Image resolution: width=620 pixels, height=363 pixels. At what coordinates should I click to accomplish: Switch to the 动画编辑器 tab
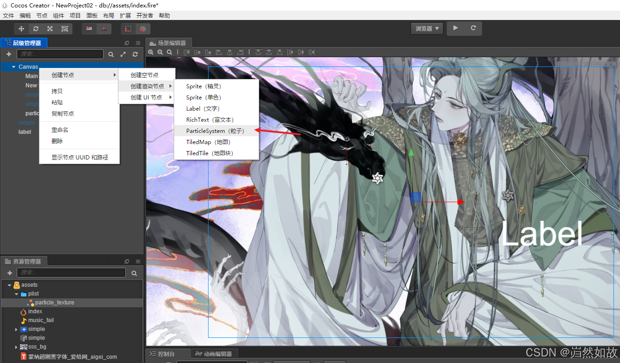[x=215, y=354]
